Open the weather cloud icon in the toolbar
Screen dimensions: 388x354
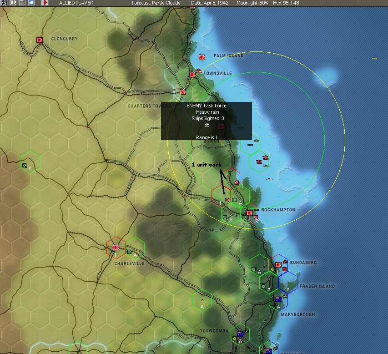coord(31,2)
